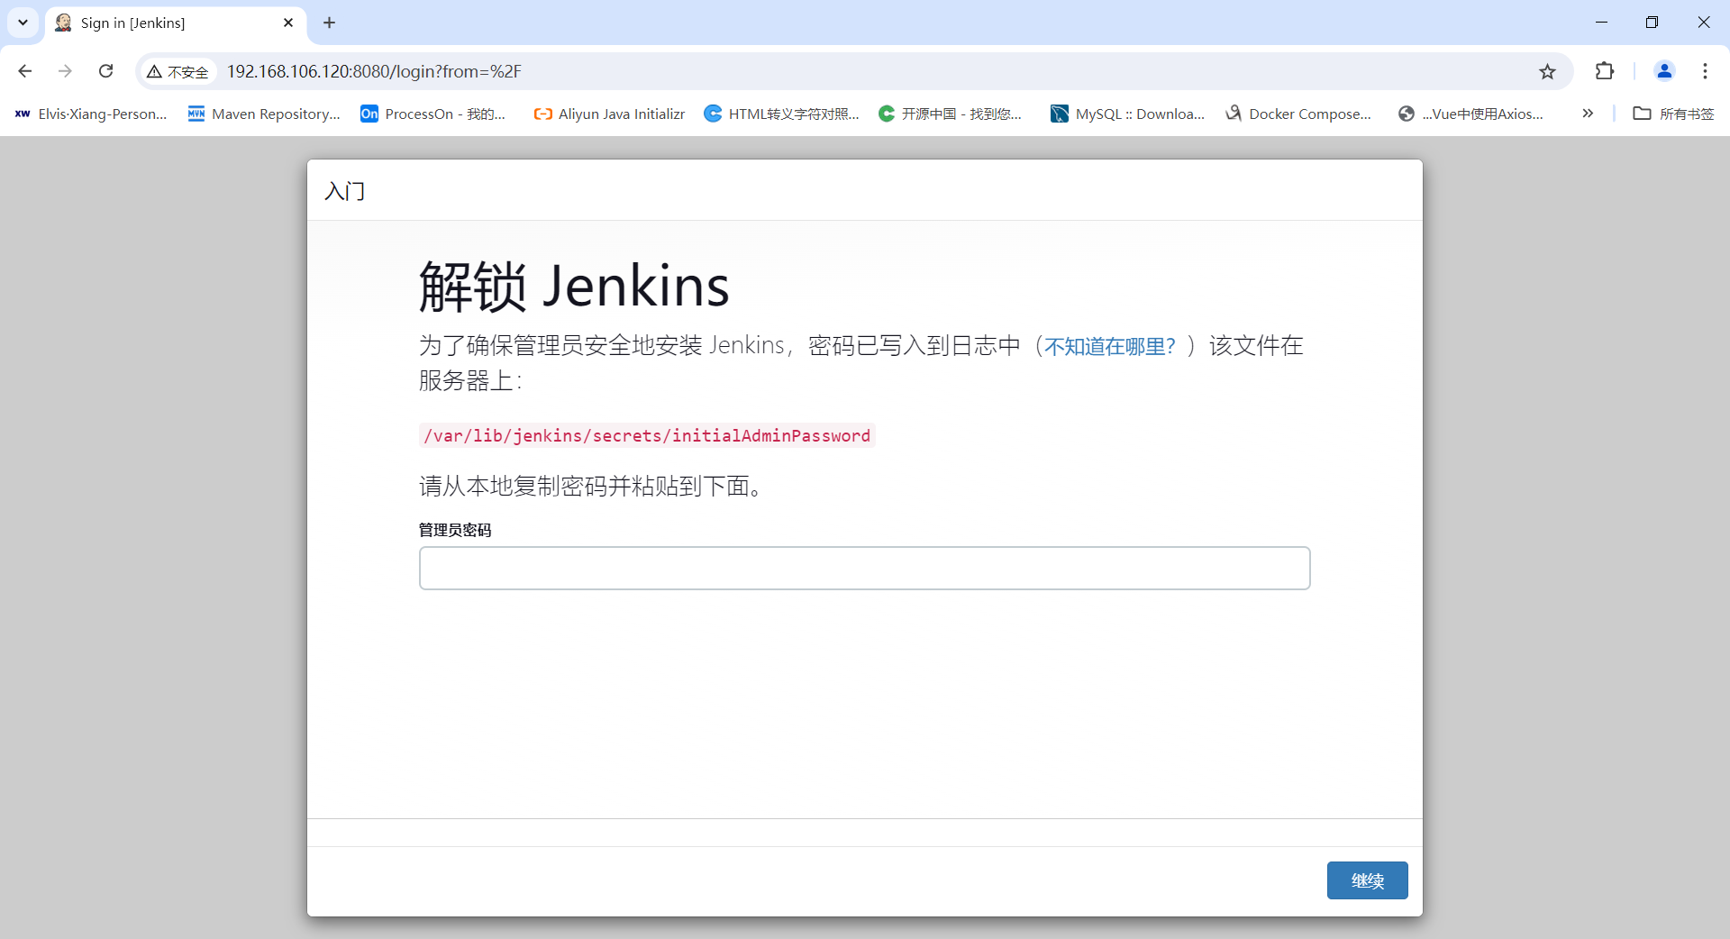This screenshot has width=1730, height=939.
Task: Open 开源中国 bookmark
Action: coord(951,114)
